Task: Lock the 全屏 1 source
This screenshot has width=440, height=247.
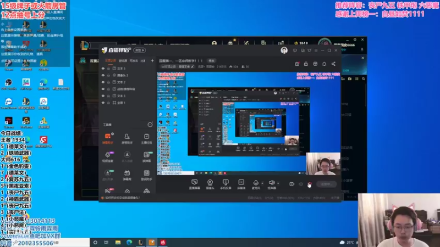Action: pyautogui.click(x=108, y=103)
